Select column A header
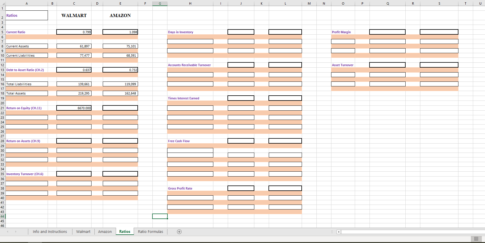This screenshot has width=485, height=243. pos(27,3)
